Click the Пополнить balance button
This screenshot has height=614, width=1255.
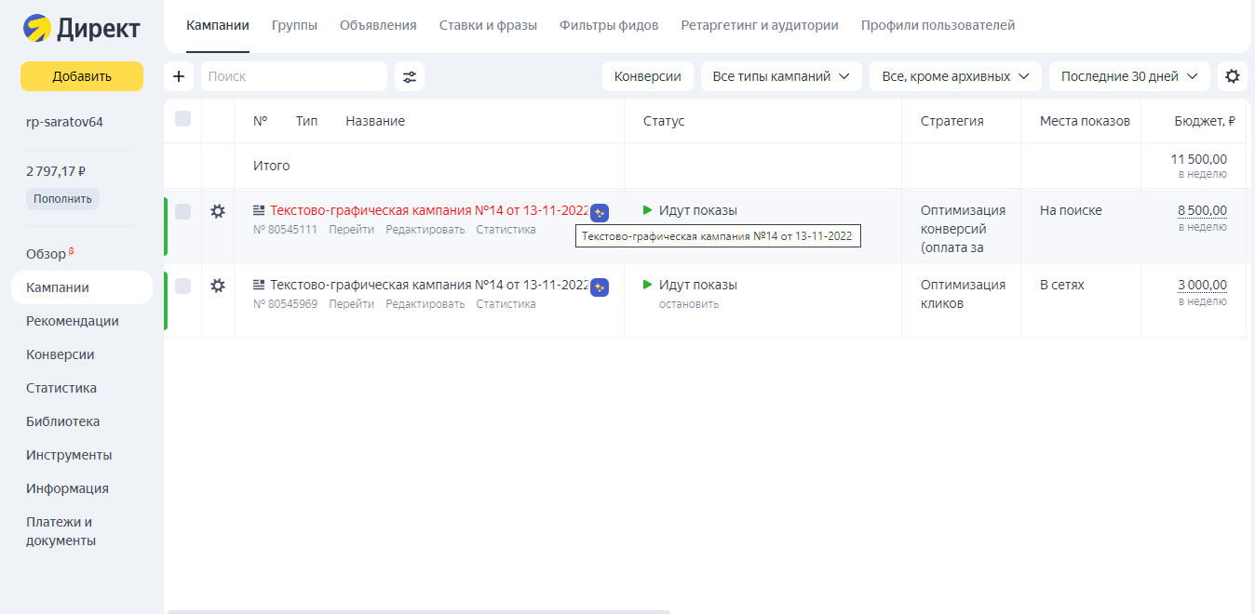tap(62, 199)
